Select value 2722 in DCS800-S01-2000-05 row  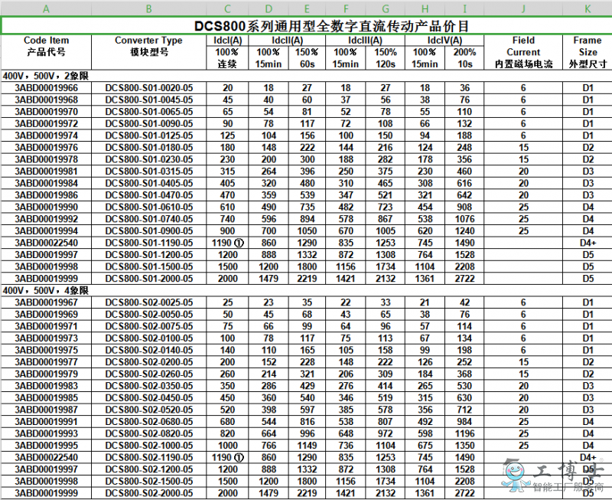click(464, 279)
